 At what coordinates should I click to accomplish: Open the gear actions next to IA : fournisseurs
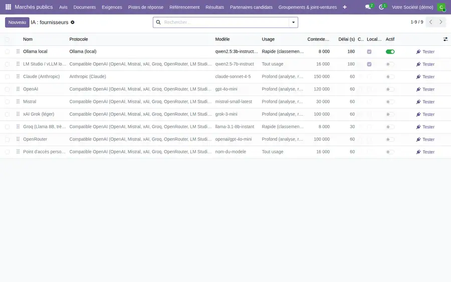tap(73, 22)
